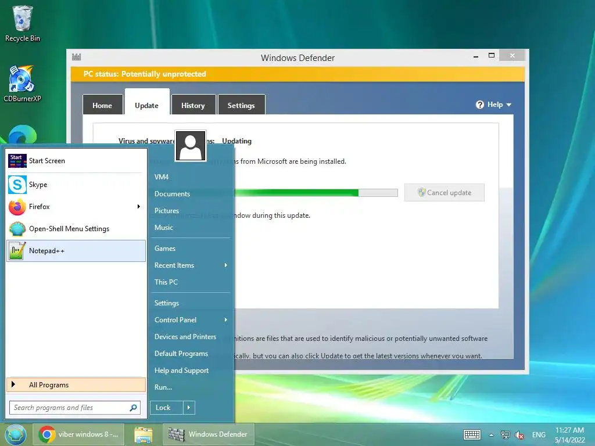Open Music from start menu
This screenshot has height=446, width=595.
coord(164,228)
